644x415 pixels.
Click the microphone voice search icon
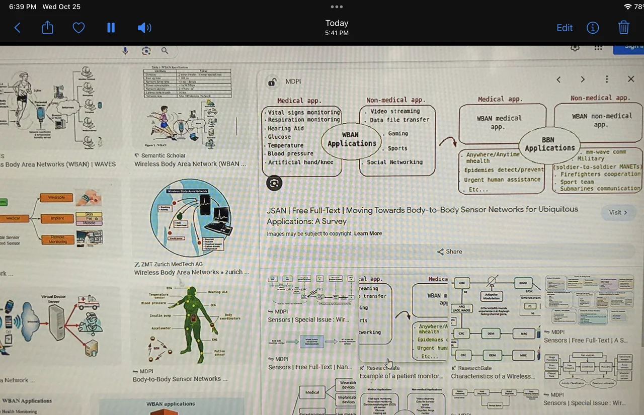[125, 50]
